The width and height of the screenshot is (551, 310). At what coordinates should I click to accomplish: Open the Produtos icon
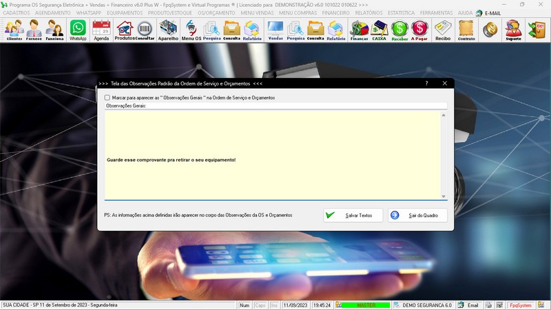tap(125, 30)
